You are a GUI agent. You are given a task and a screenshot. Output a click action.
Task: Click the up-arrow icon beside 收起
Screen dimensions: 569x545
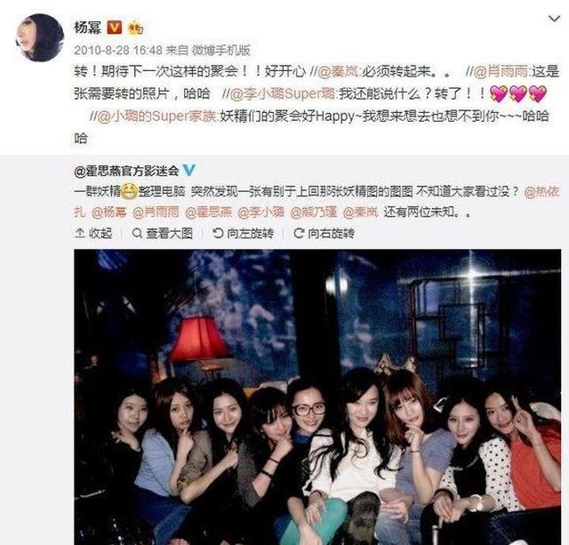[x=79, y=233]
